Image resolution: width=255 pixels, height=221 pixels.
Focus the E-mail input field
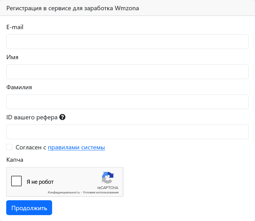(127, 42)
